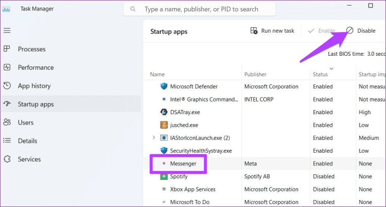The image size is (386, 207).
Task: Click the Startup apps gauge icon
Action: 7,103
